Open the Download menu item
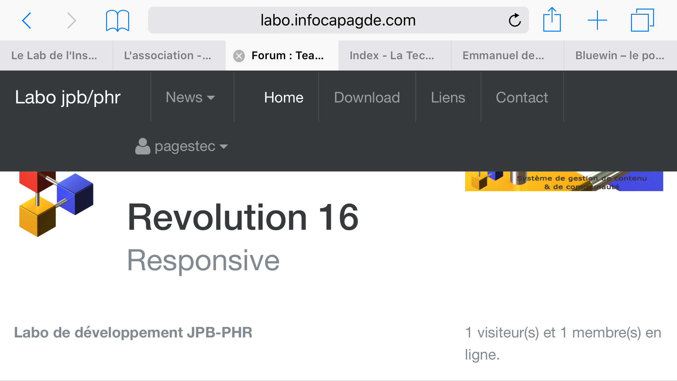The height and width of the screenshot is (381, 677). pos(367,97)
